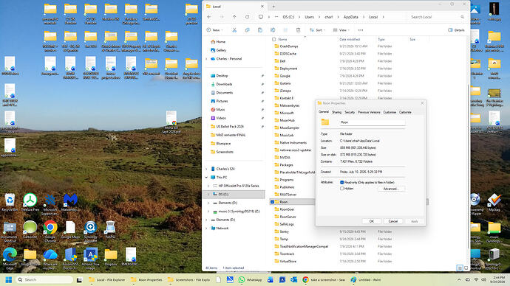Screen dimensions: 510x286
Task: Select the Malwarebytes desktop icon
Action: tap(70, 203)
